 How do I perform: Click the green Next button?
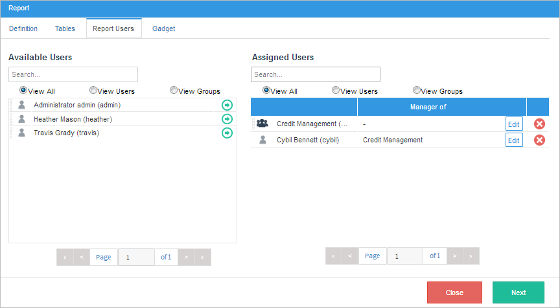click(x=518, y=292)
